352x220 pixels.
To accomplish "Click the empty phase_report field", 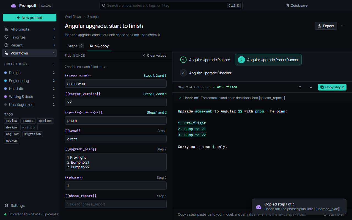I will (x=116, y=204).
